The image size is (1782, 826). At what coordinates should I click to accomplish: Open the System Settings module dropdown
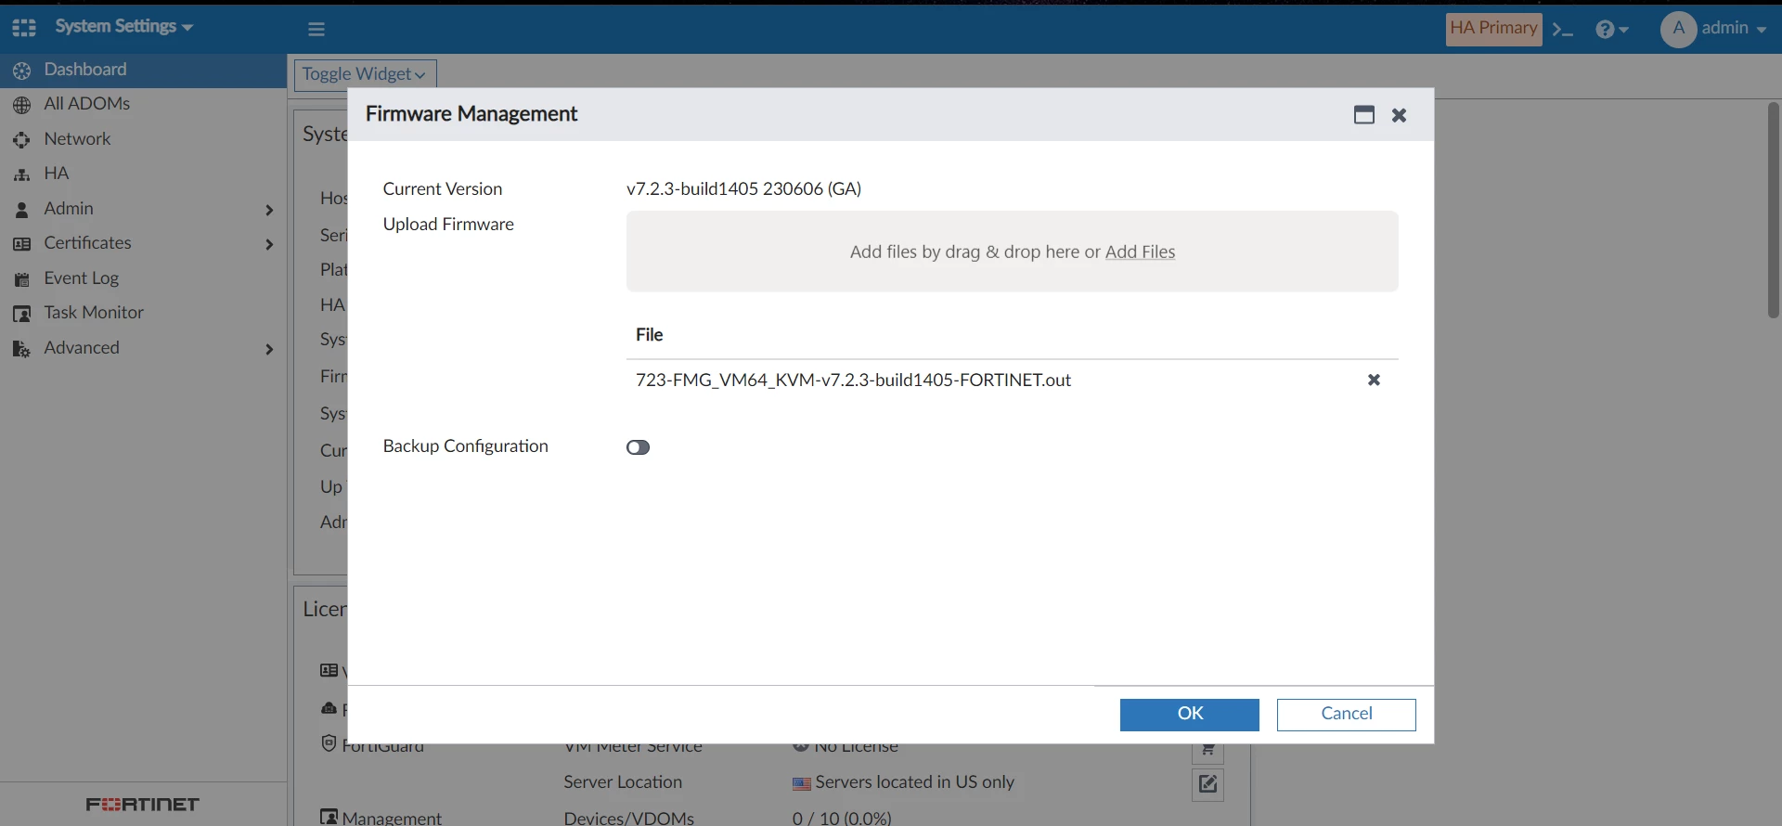click(x=123, y=27)
